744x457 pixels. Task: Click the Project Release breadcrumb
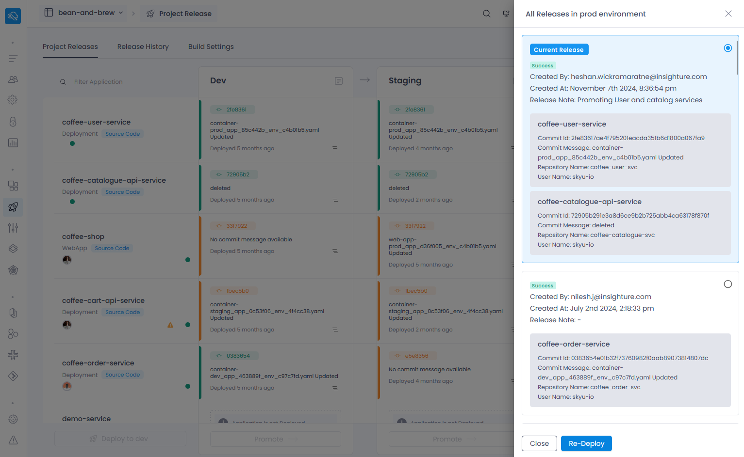[179, 14]
